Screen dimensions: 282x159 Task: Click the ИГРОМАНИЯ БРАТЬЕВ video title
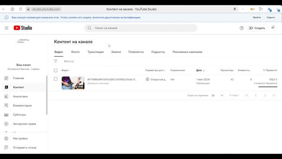112,79
